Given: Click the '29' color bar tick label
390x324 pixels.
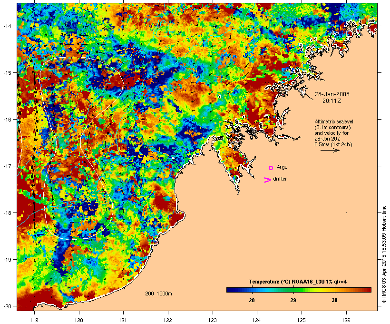Looking at the screenshot, I should point(293,300).
